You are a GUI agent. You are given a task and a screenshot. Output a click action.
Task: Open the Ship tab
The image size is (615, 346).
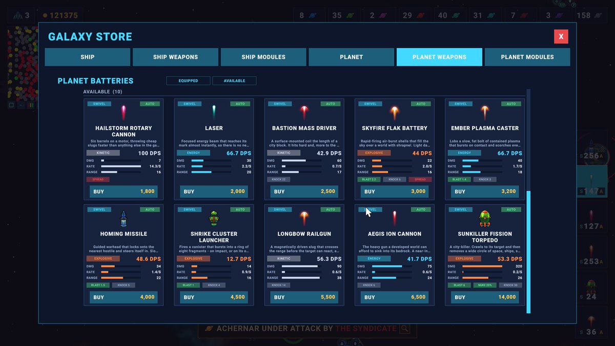coord(88,57)
